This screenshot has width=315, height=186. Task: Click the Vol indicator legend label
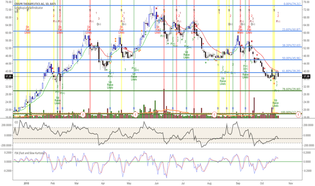[x=17, y=11]
